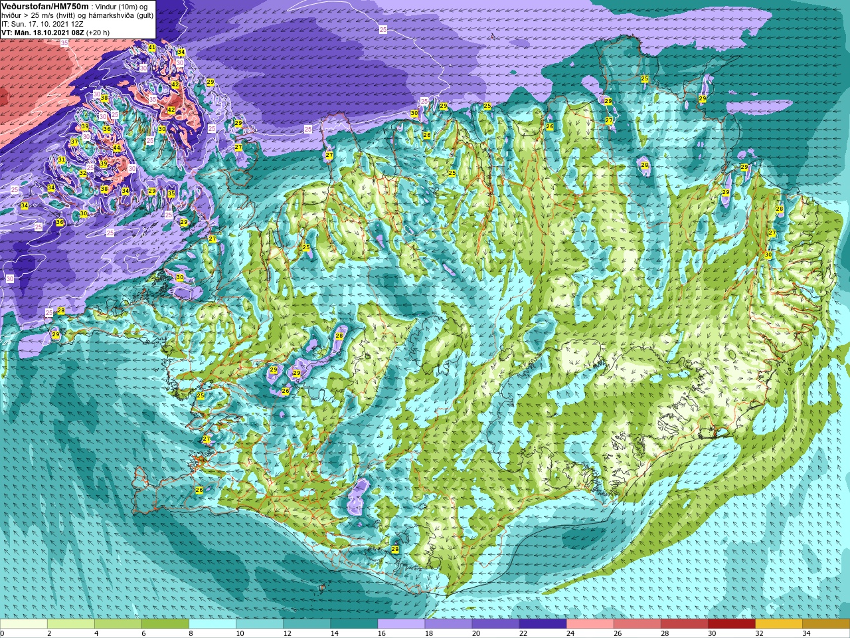Click the 'IT: Sun. 17. 10. 2021 12Z' line

tap(42, 24)
